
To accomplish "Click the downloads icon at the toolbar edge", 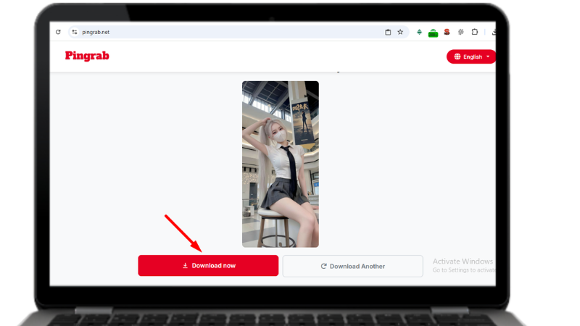I will 493,32.
